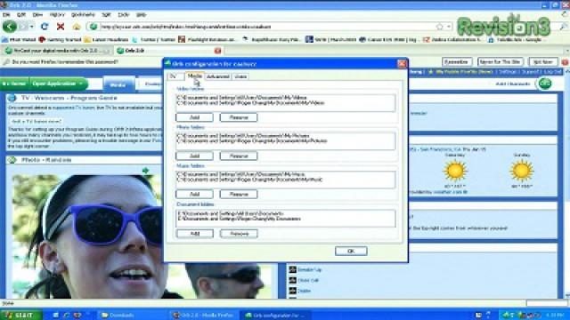Select Roger Chang path in Photo folders list
This screenshot has height=320, width=570.
252,141
